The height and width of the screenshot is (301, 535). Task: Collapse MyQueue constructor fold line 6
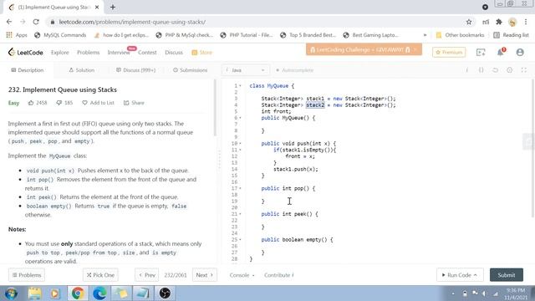click(240, 118)
